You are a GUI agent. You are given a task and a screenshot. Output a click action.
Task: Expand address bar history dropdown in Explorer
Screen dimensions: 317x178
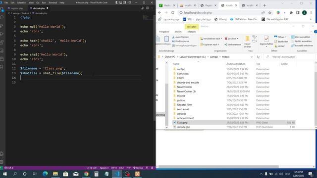[x=252, y=57]
